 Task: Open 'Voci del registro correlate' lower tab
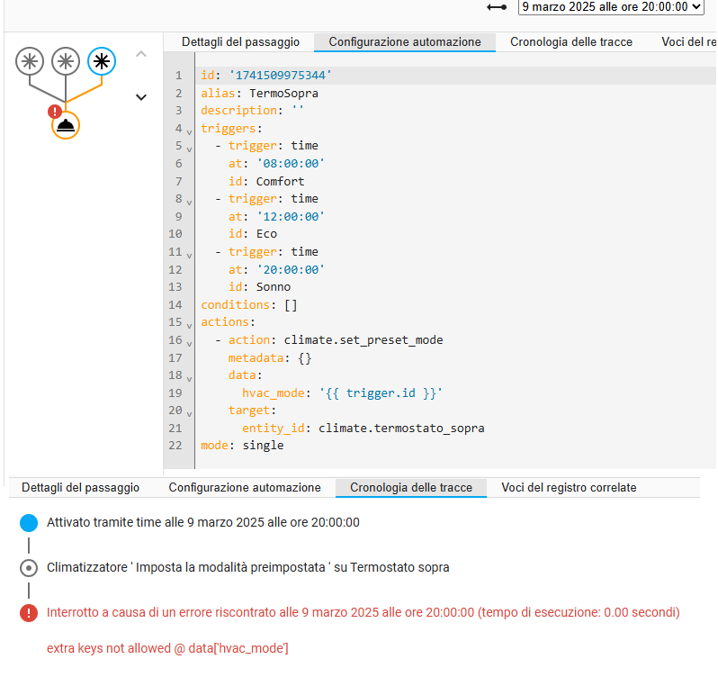click(x=569, y=488)
